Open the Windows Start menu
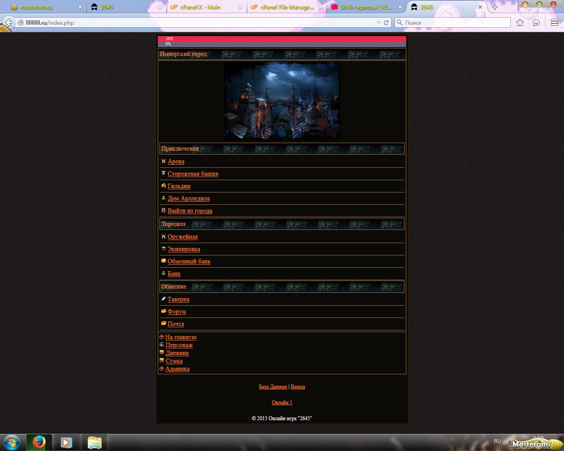This screenshot has height=451, width=564. tap(12, 442)
